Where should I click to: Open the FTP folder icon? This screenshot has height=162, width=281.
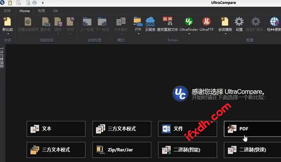(138, 22)
